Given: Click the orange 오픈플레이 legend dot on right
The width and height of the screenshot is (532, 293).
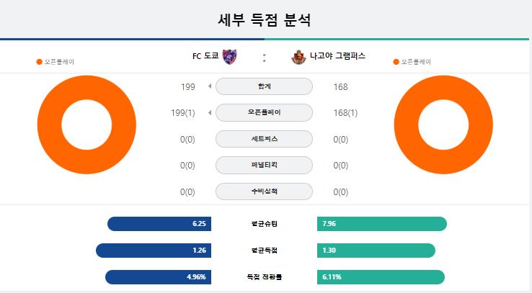Looking at the screenshot, I should click(x=396, y=62).
